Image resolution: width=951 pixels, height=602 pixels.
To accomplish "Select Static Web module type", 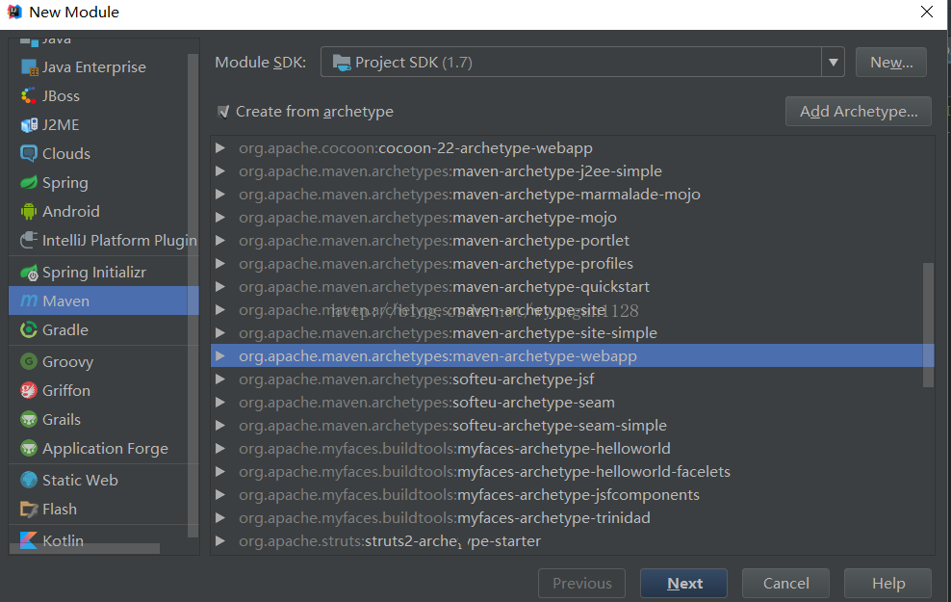I will point(80,481).
